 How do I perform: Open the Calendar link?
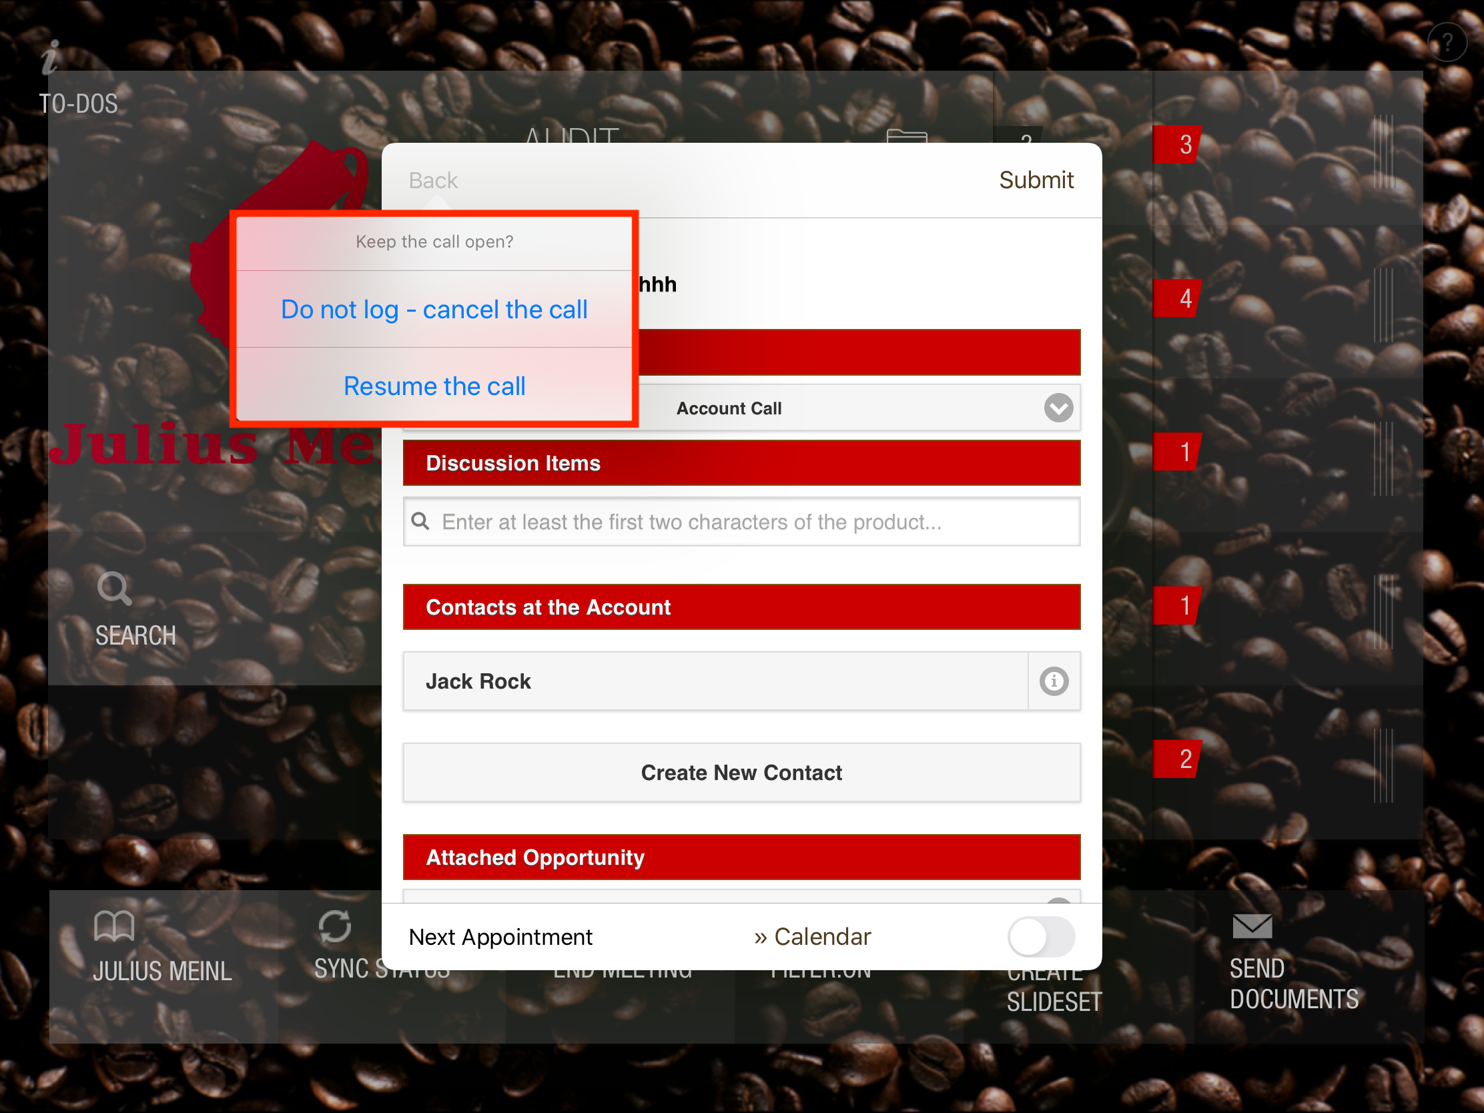(x=813, y=937)
